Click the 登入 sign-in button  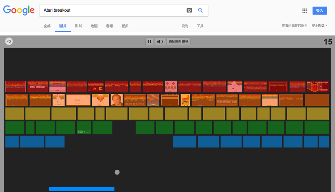tap(320, 11)
